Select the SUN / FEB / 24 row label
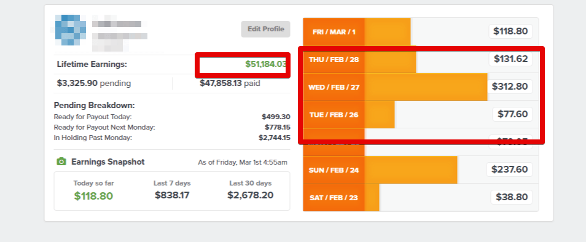 [x=334, y=170]
